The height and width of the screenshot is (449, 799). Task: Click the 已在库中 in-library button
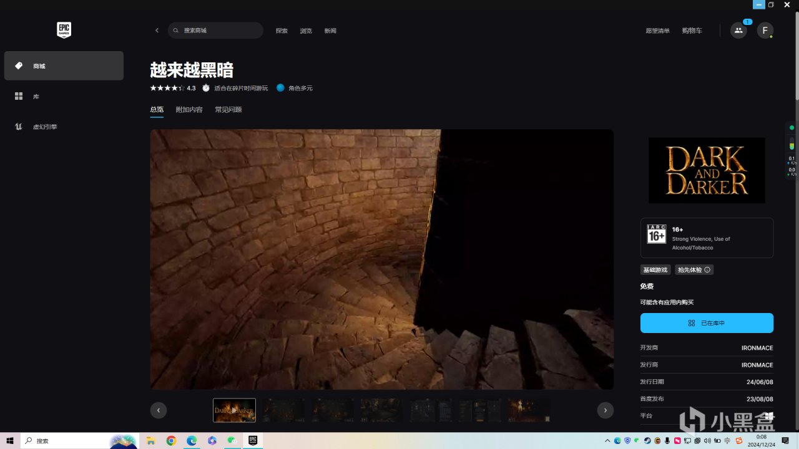click(707, 323)
